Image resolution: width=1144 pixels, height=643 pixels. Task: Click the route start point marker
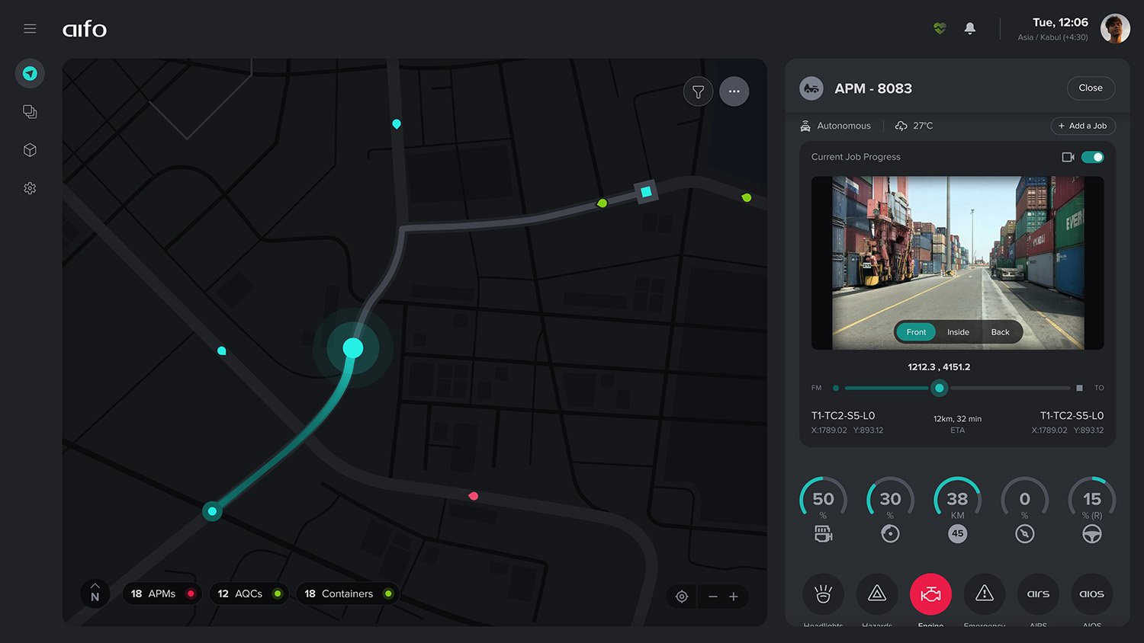212,511
